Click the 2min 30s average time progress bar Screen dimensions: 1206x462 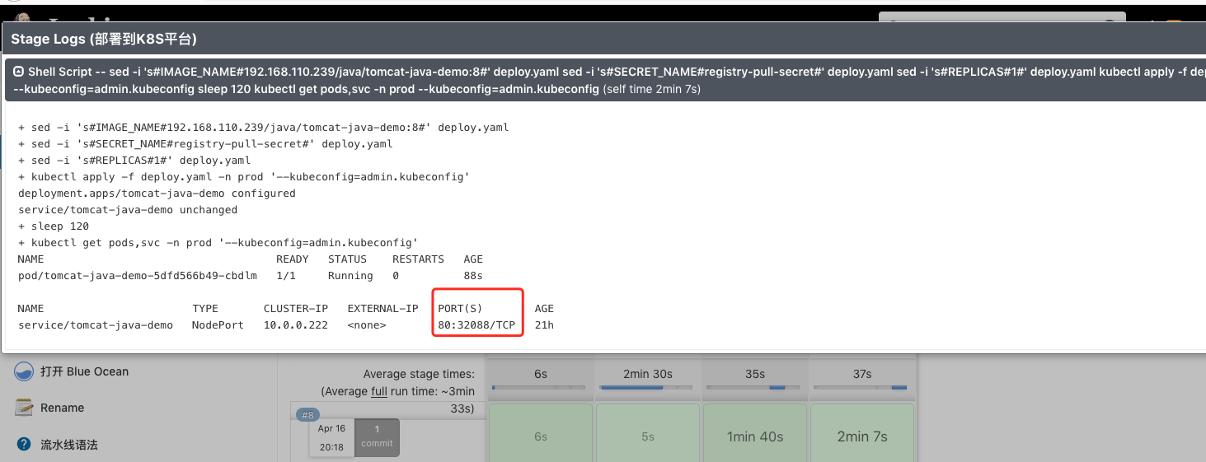[x=648, y=387]
